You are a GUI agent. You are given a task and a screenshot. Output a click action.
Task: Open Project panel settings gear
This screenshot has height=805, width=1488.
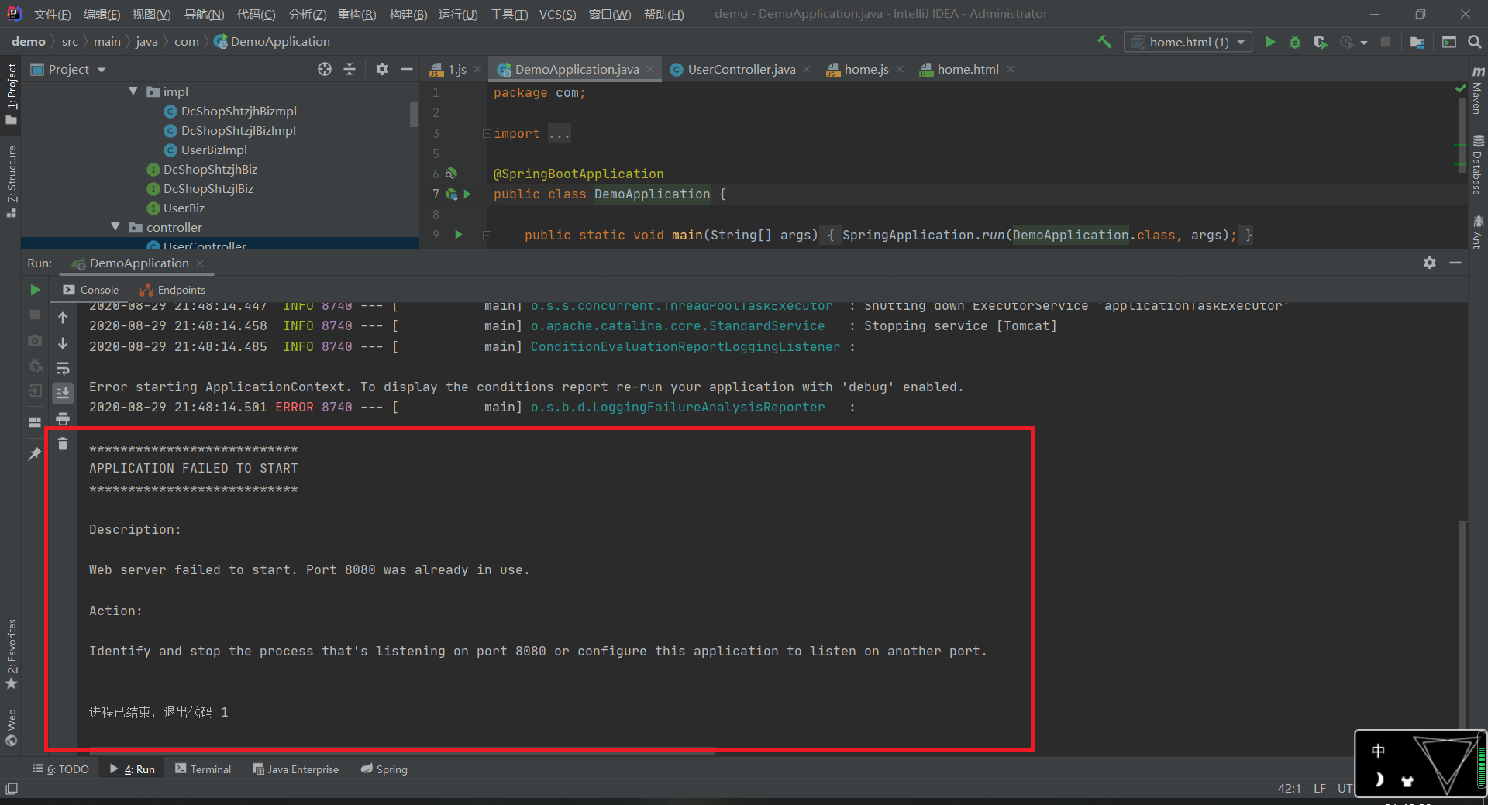click(x=381, y=69)
